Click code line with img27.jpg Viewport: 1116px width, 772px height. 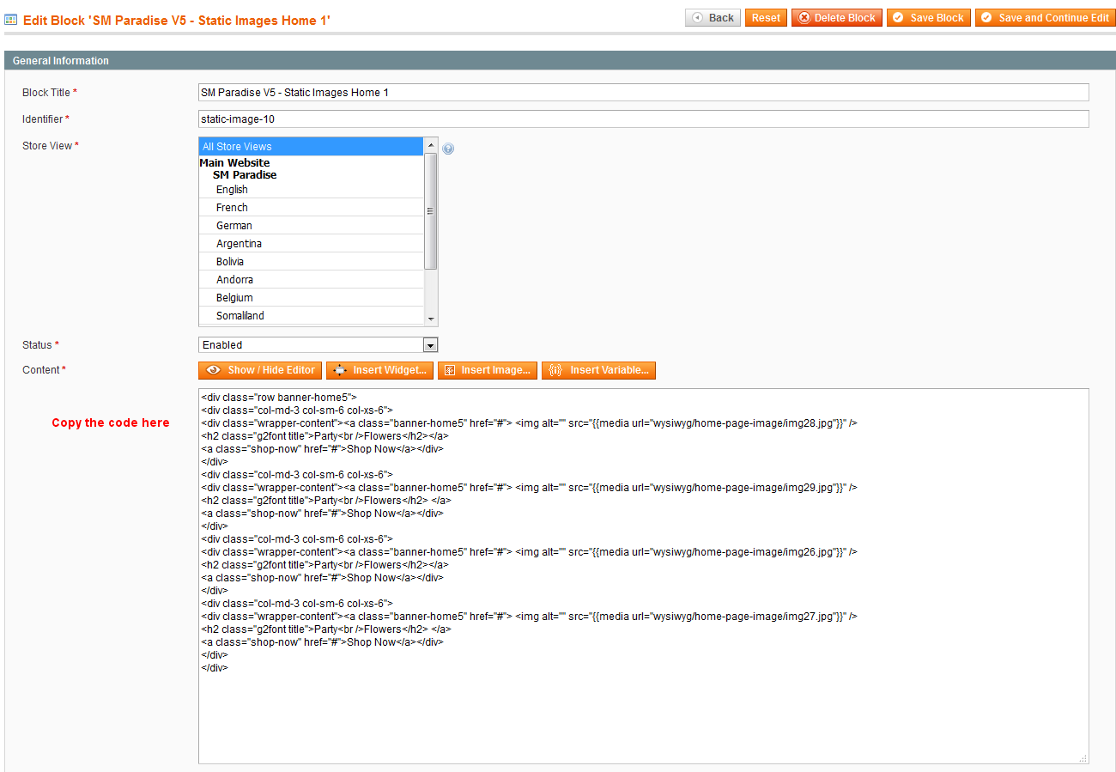529,617
